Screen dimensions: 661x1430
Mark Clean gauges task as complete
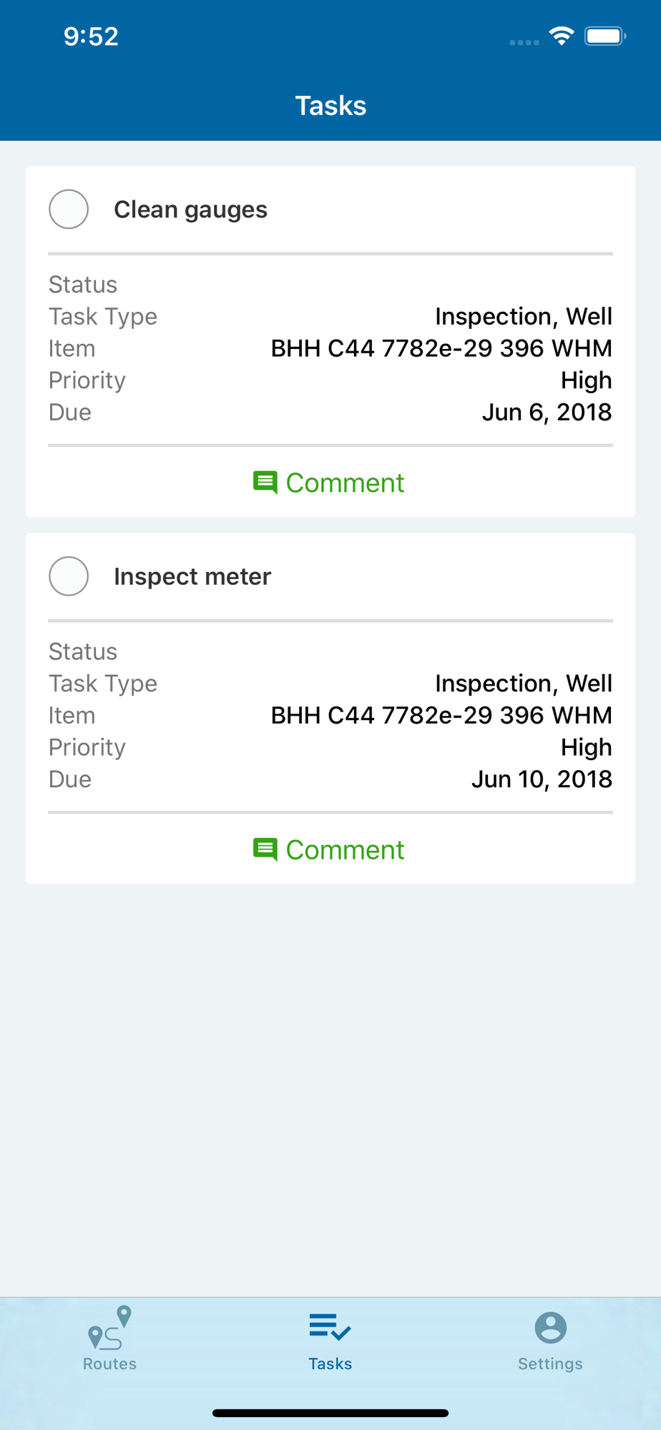[x=69, y=209]
